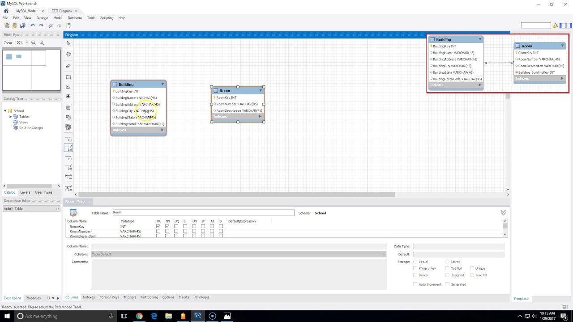Image resolution: width=573 pixels, height=322 pixels.
Task: Open the Arrange menu
Action: pos(42,18)
